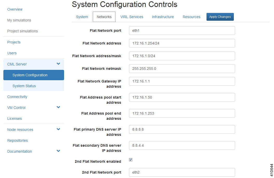Select the Infrastructure tab
Viewport: 274px width, 178px height.
pyautogui.click(x=163, y=17)
